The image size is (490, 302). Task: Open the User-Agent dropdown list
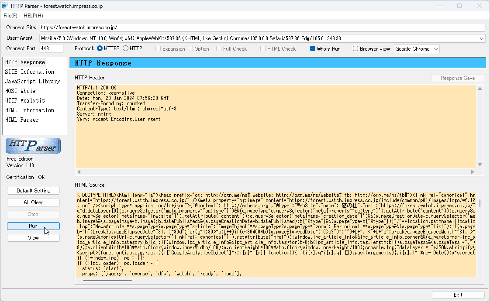click(x=482, y=38)
